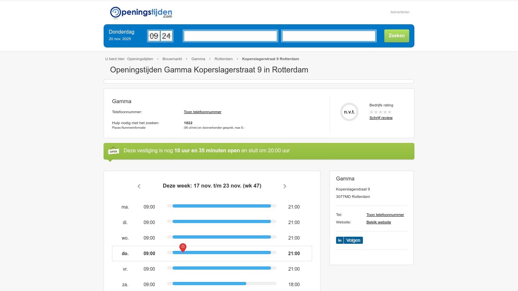
Task: Navigate to the previous week with the left chevron
Action: point(139,186)
